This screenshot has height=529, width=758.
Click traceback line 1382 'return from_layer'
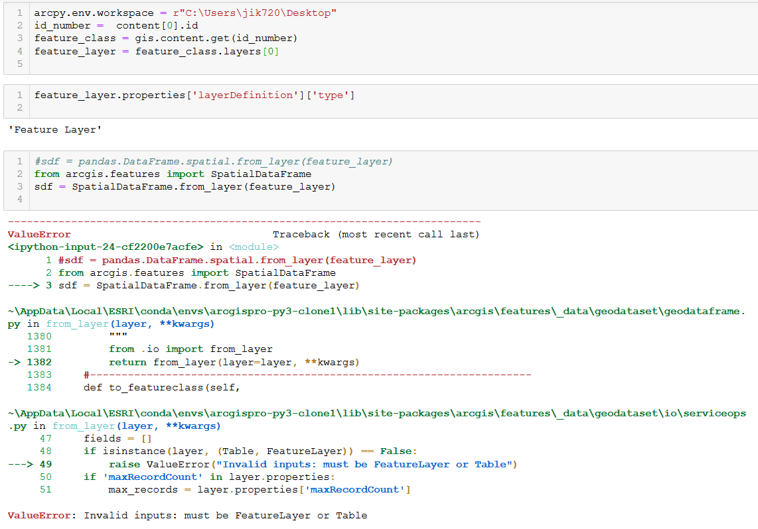click(234, 363)
